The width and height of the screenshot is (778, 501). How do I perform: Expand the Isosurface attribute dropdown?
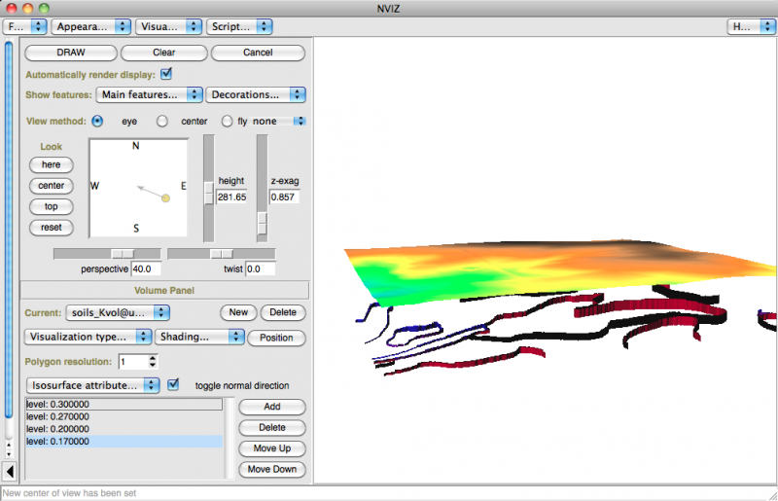click(93, 385)
